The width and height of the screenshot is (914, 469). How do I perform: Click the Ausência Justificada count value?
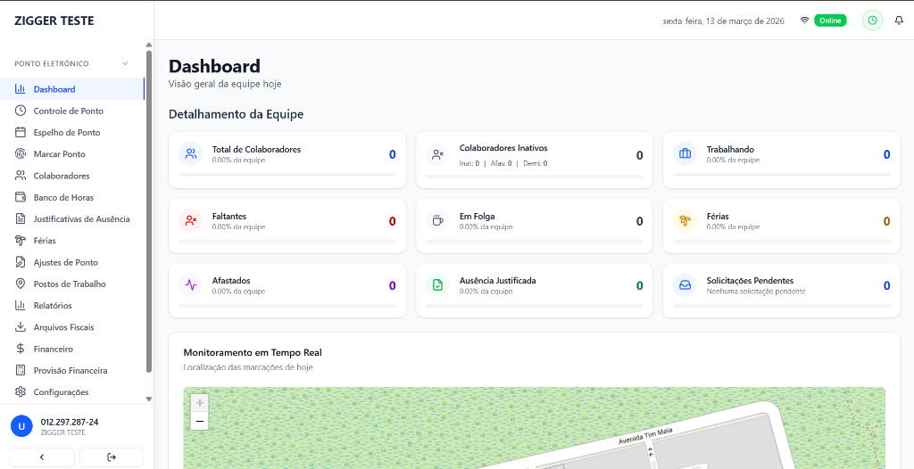[x=639, y=285]
